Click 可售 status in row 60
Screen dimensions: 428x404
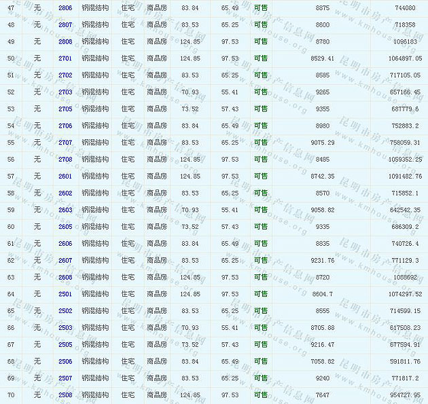(261, 227)
